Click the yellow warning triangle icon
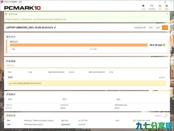The height and width of the screenshot is (131, 174). click(10, 83)
